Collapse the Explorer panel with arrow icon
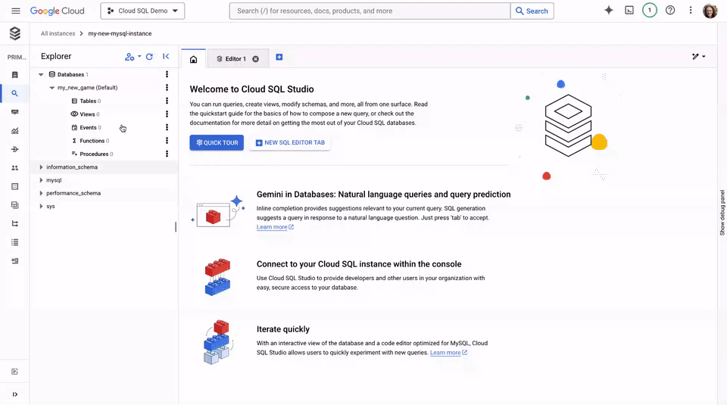Viewport: 727px width, 405px height. 166,57
